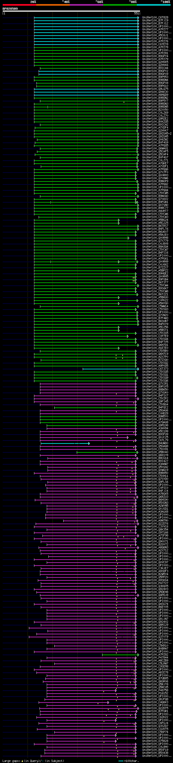Open hit UniRef100_P16152
The image size is (173, 763).
tap(155, 693)
